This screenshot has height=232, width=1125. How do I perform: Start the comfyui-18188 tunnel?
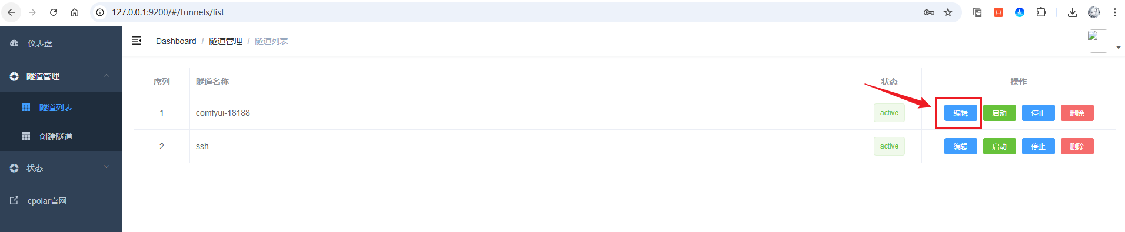pyautogui.click(x=999, y=113)
